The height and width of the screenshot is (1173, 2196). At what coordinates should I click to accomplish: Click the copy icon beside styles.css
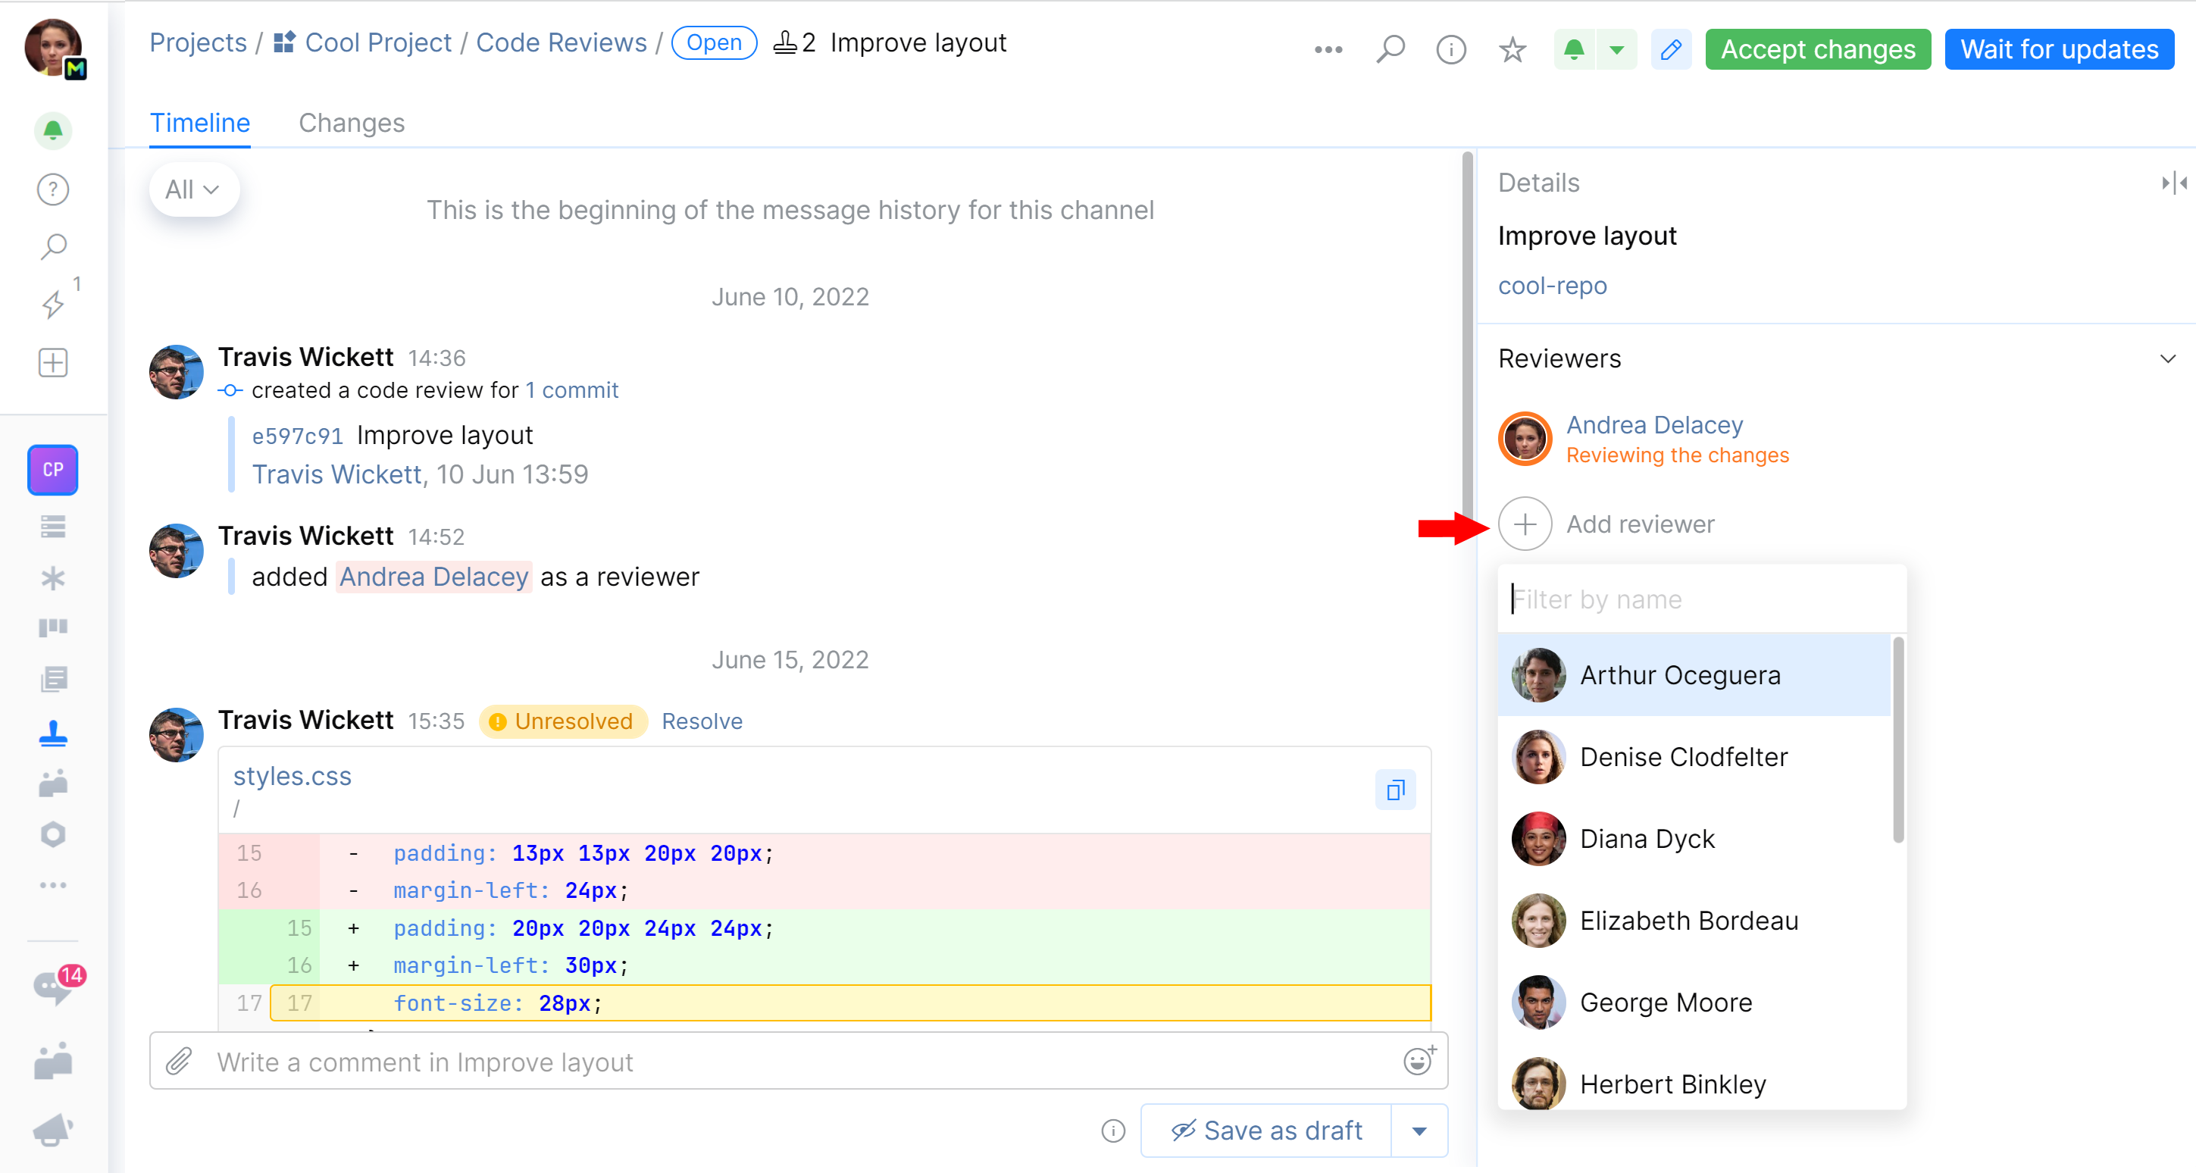[x=1394, y=790]
